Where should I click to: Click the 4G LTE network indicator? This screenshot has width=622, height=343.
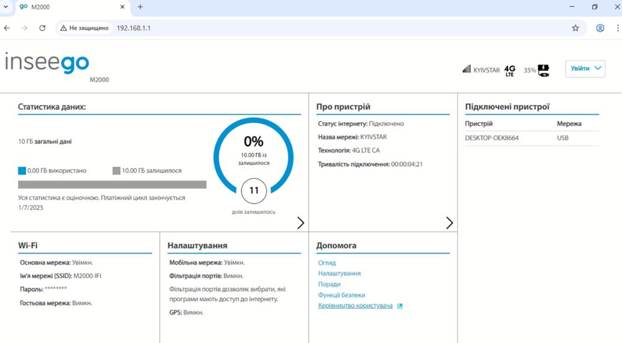(x=510, y=70)
